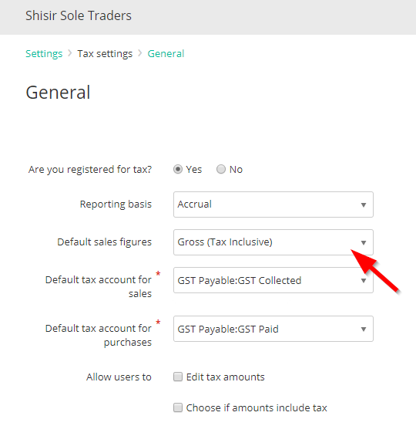Select Yes for registered for tax
This screenshot has width=416, height=436.
178,169
